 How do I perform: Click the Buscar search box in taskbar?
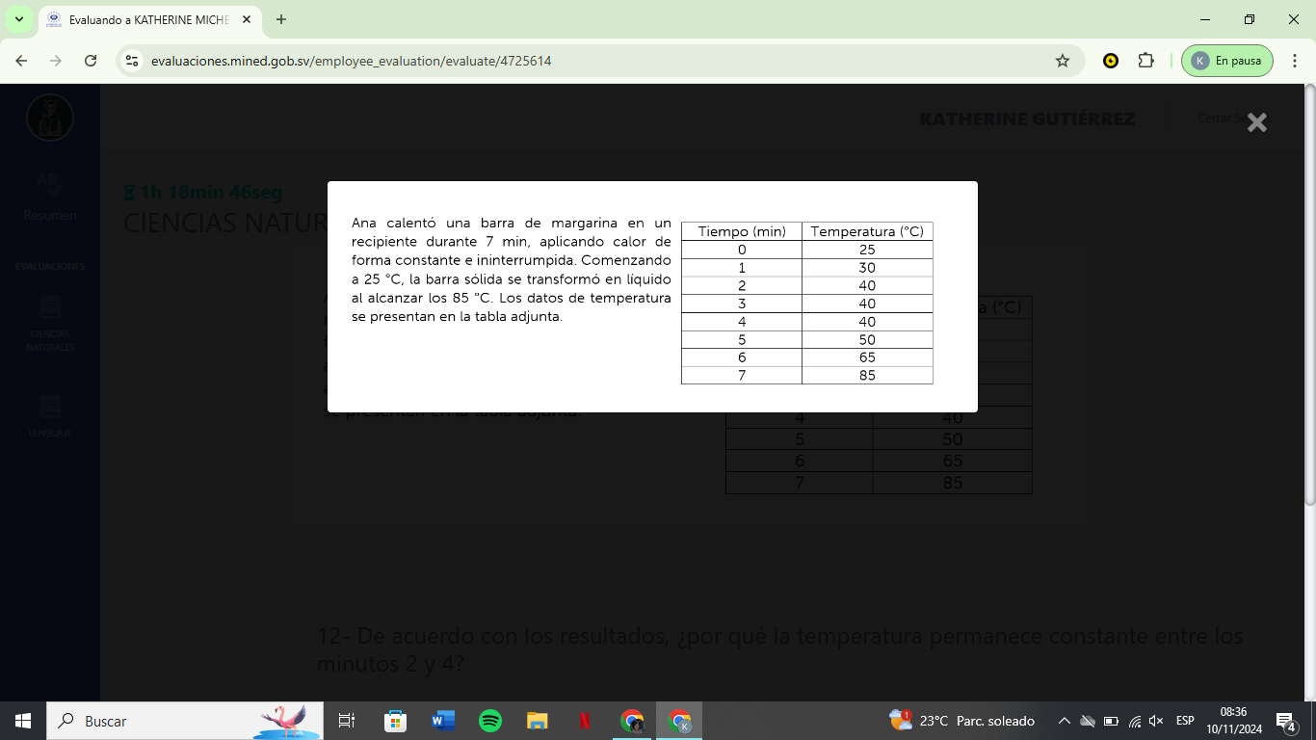[x=185, y=721]
